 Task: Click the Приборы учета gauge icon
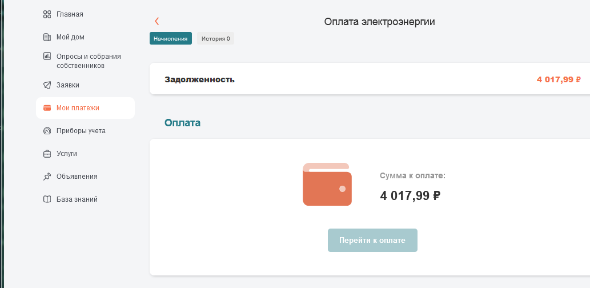point(47,131)
